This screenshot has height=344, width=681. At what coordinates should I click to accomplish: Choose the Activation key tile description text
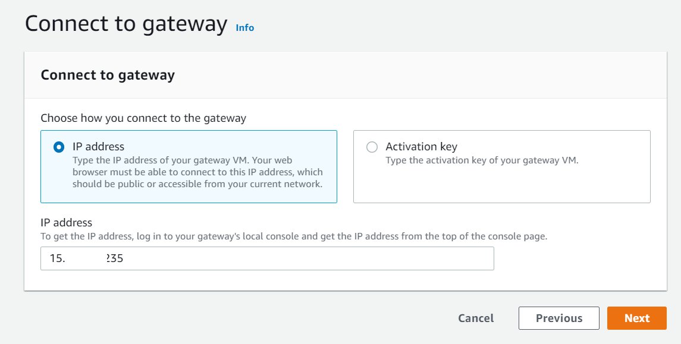(x=482, y=160)
